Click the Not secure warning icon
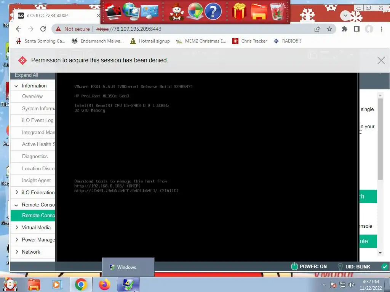The width and height of the screenshot is (390, 292). point(58,29)
